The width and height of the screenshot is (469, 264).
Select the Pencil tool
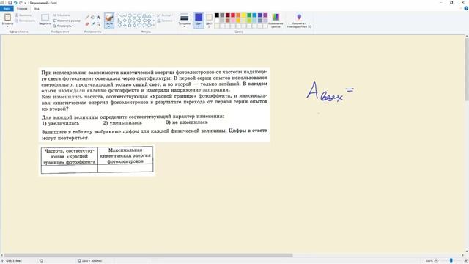point(87,18)
